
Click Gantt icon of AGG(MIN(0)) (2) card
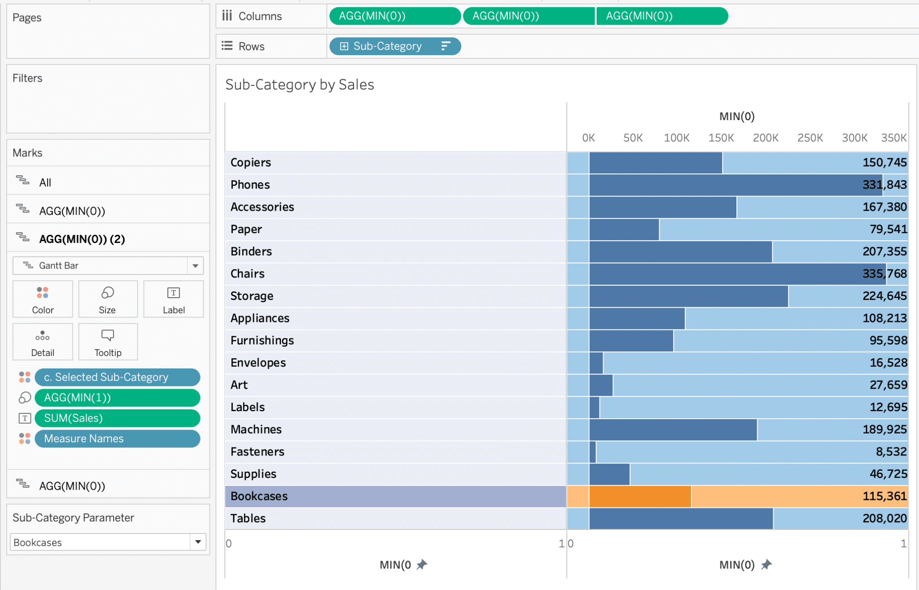[x=22, y=237]
